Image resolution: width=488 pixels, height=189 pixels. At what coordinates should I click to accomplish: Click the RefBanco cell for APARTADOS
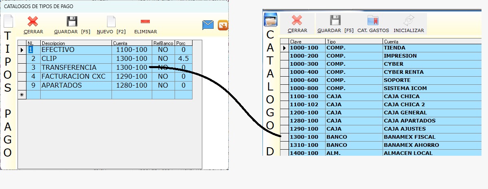(163, 86)
